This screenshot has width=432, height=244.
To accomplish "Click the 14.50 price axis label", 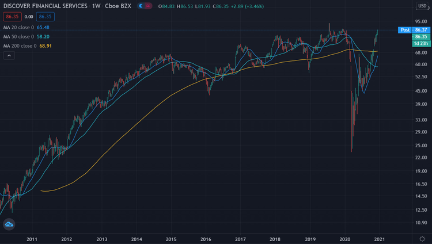I will (421, 196).
